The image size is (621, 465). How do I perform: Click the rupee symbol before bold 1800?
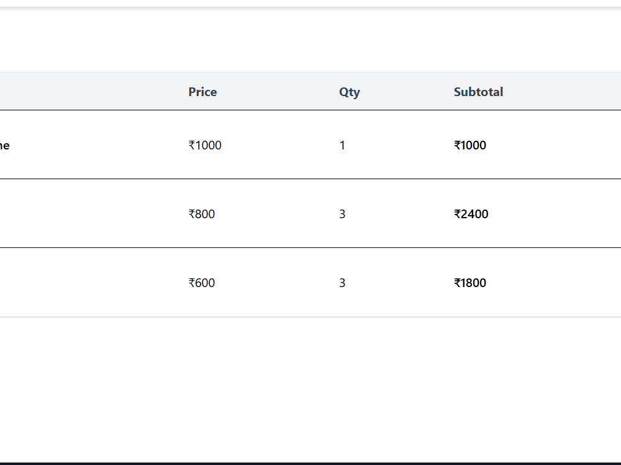tap(458, 283)
